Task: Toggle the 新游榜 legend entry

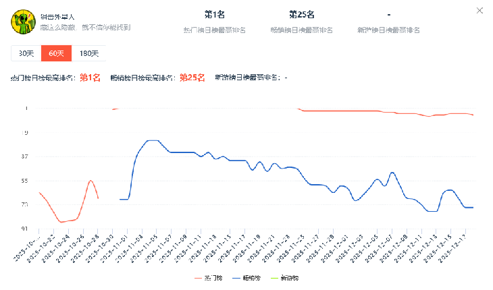Action: tap(284, 278)
